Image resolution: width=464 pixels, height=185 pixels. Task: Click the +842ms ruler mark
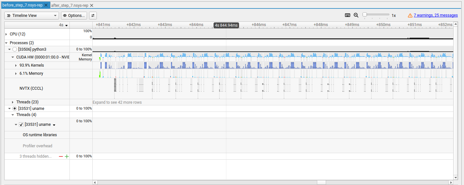tap(133, 25)
